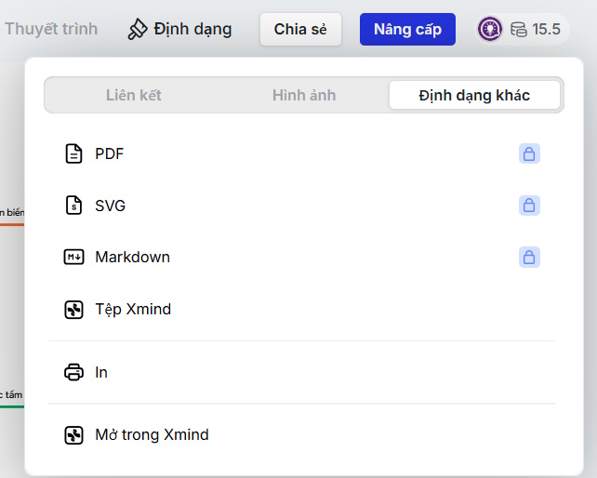Click the Xmind logo beside Mở trong Xmind
Screen dimensions: 597x478
73,435
